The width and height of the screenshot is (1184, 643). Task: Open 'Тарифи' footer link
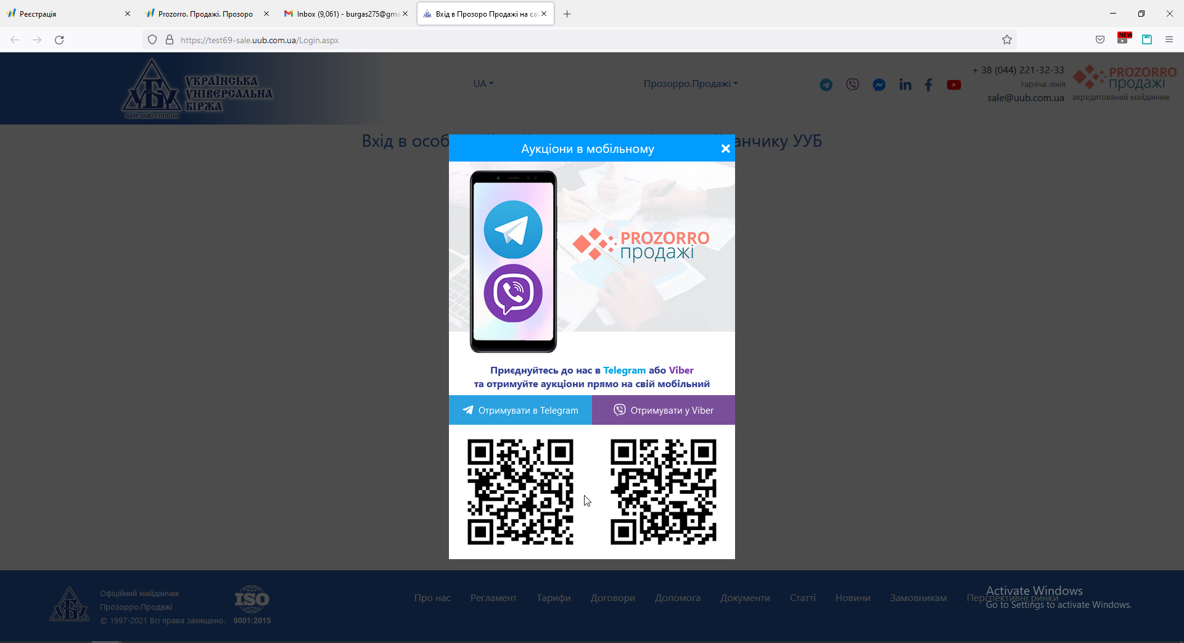pyautogui.click(x=554, y=598)
